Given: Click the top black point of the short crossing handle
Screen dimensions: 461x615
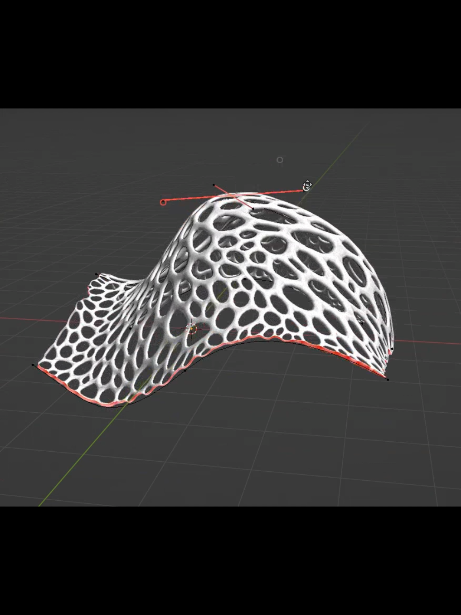Looking at the screenshot, I should (x=214, y=185).
